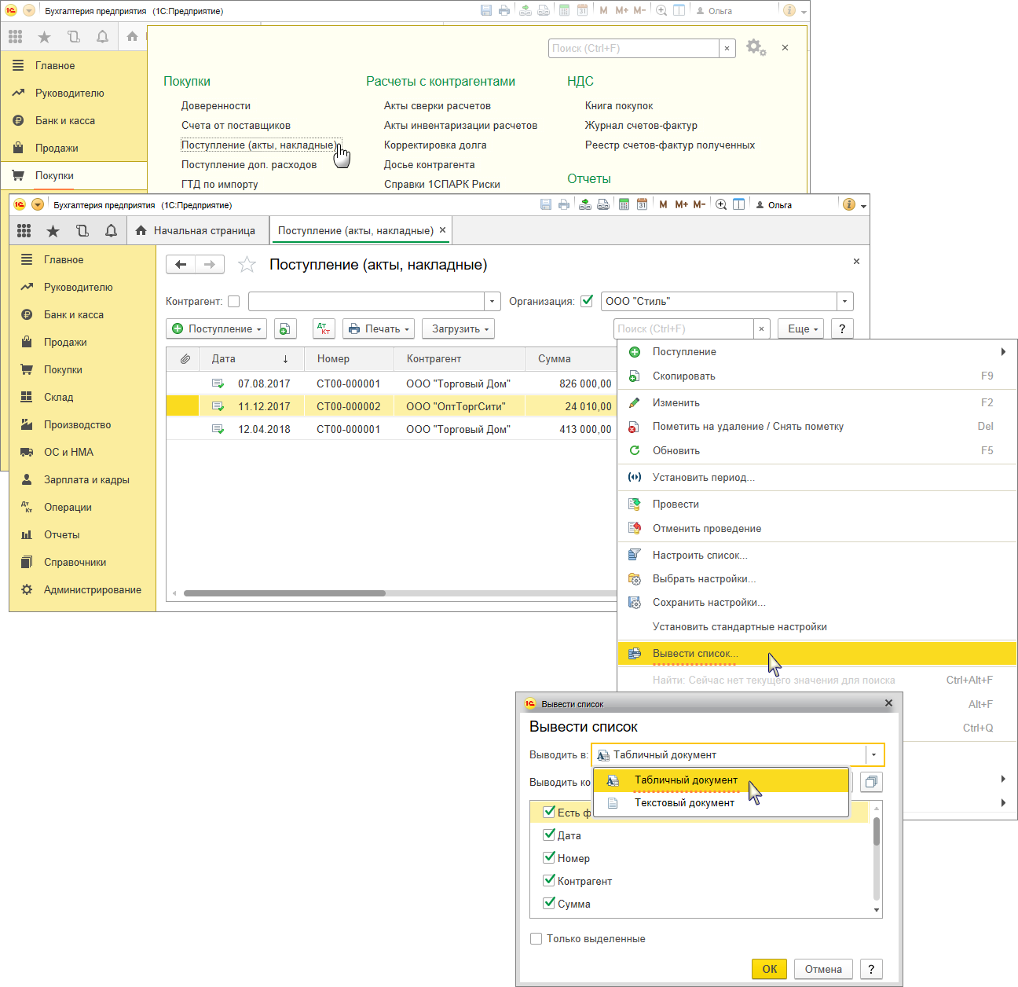The height and width of the screenshot is (987, 1018).
Task: Open the Поступление create dropdown button
Action: [x=217, y=328]
